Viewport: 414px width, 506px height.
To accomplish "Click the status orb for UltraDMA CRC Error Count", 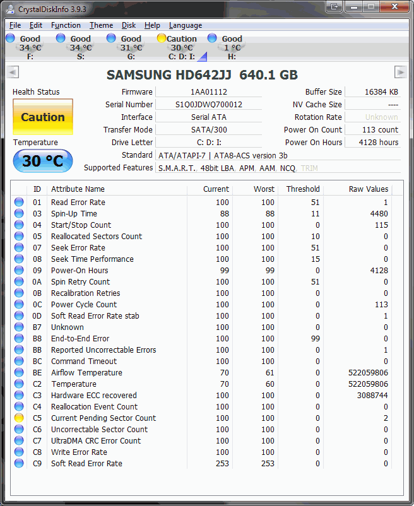I will (19, 440).
